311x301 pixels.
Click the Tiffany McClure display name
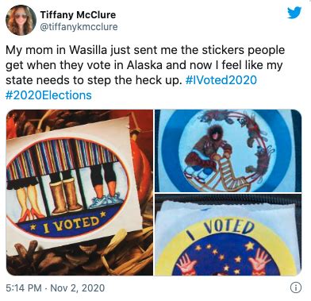pos(78,15)
